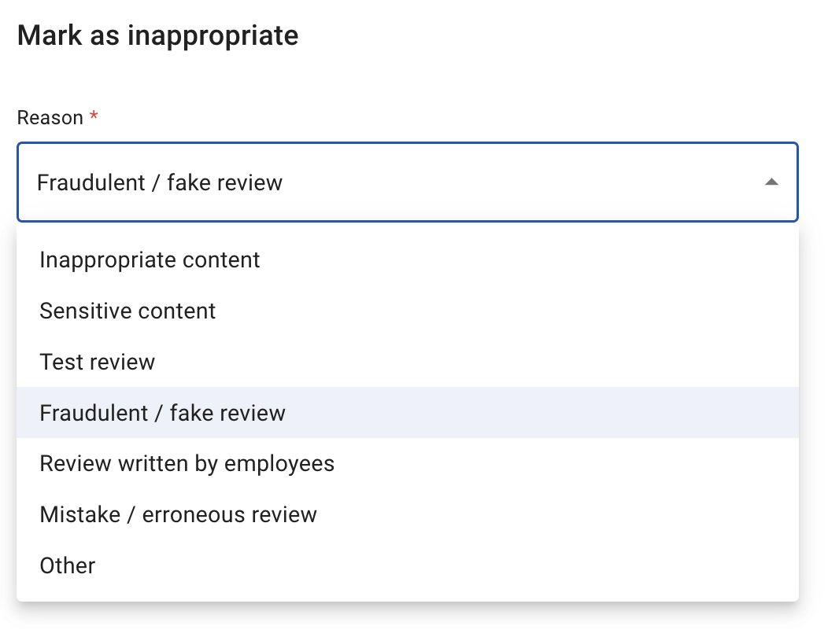828x637 pixels.
Task: Select highlighted "Fraudulent / fake review" list option
Action: pyautogui.click(x=407, y=413)
